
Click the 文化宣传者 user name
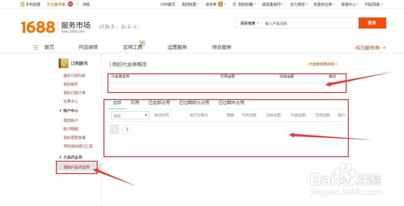point(56,4)
